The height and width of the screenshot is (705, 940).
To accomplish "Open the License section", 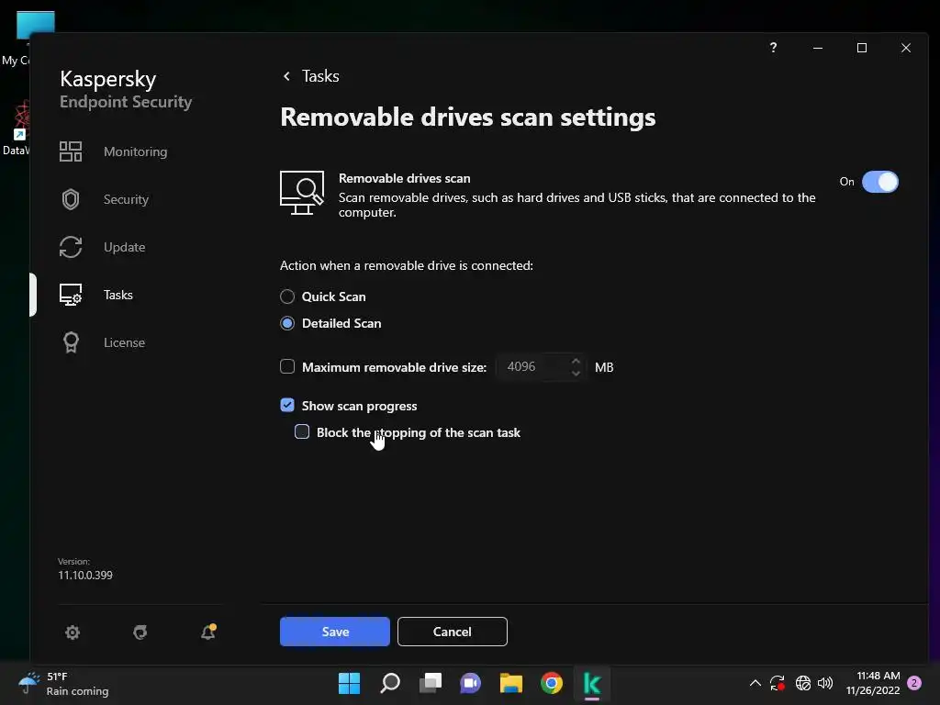I will (124, 342).
